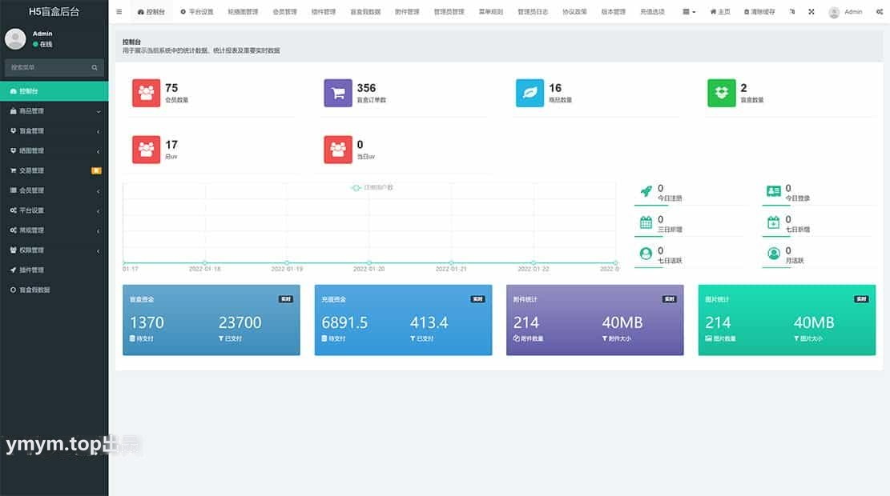Viewport: 890px width, 496px height.
Task: Open the settings gears icon at top right
Action: coord(880,11)
